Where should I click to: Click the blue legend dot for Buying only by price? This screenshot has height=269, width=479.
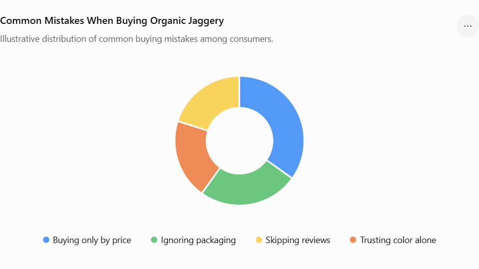[x=46, y=240]
